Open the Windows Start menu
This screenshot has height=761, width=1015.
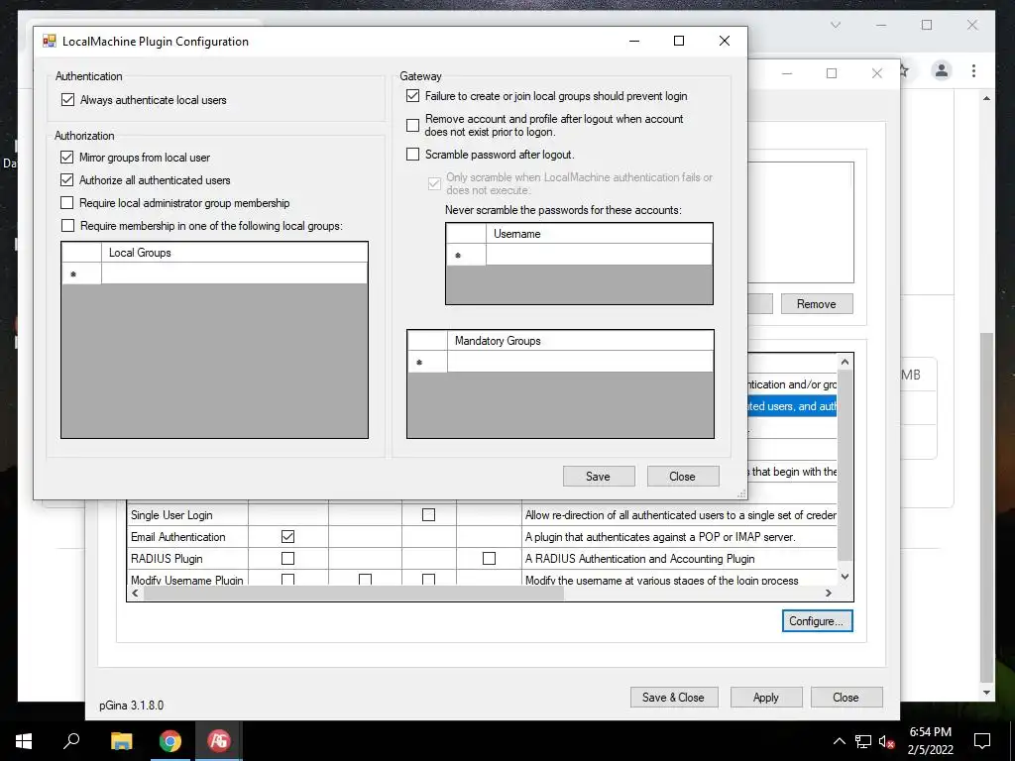pos(24,741)
